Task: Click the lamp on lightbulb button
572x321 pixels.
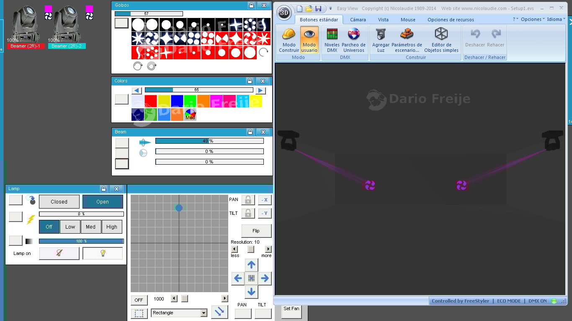Action: tap(103, 253)
